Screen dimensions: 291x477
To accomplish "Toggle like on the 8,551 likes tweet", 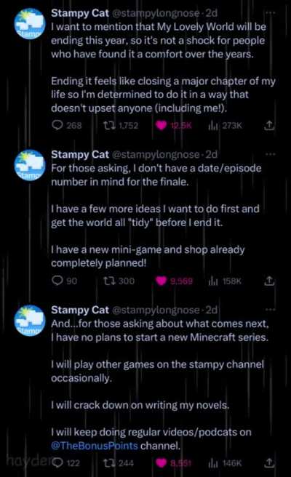I will [x=162, y=462].
